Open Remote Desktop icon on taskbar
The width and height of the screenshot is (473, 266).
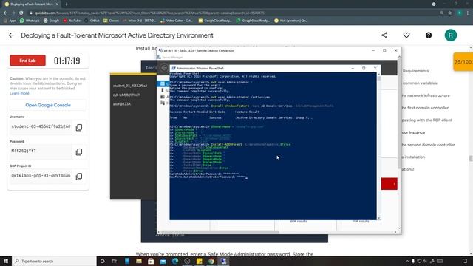click(x=223, y=261)
